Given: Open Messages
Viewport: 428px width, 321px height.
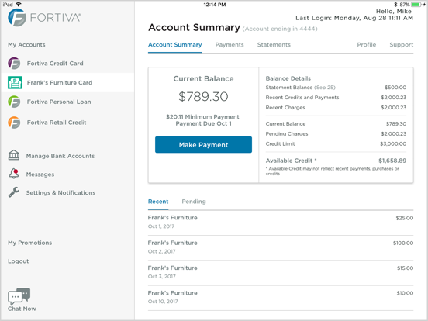Looking at the screenshot, I should click(x=40, y=174).
